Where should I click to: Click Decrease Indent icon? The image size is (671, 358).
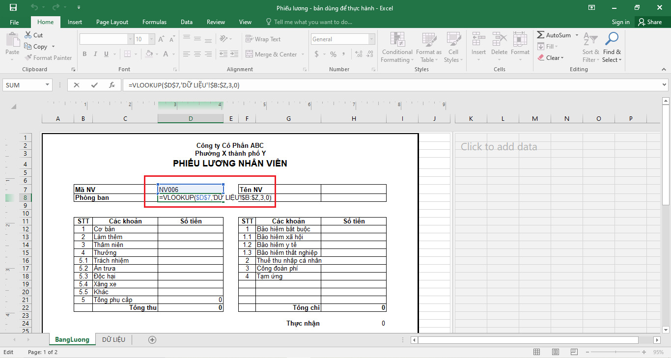223,54
